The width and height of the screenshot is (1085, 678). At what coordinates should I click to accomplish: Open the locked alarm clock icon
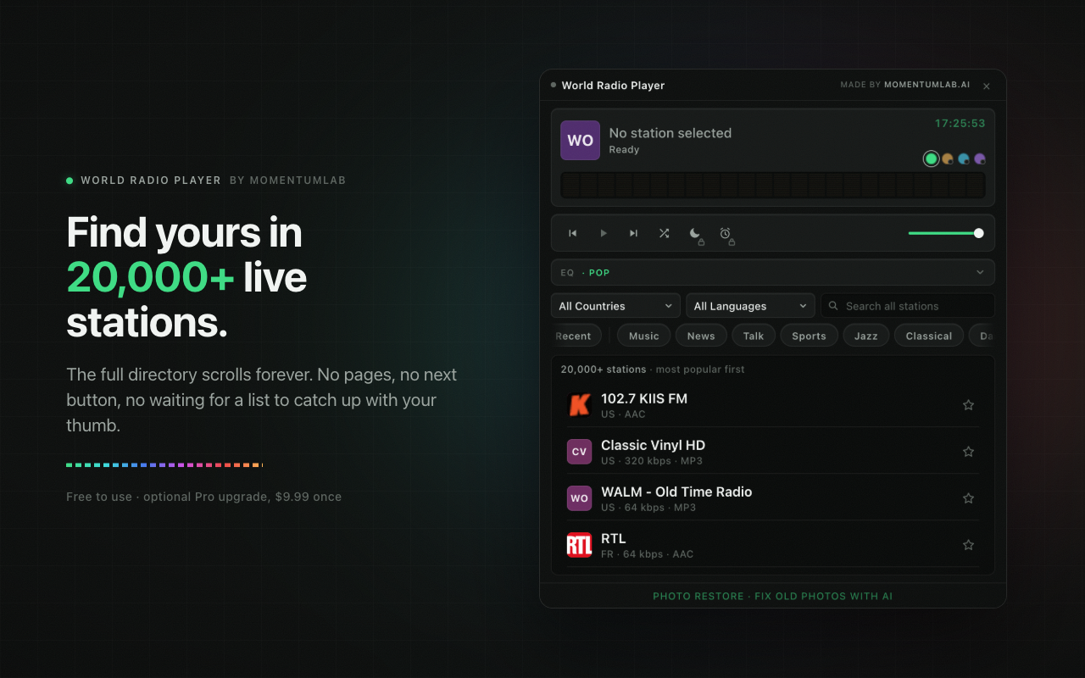tap(726, 234)
